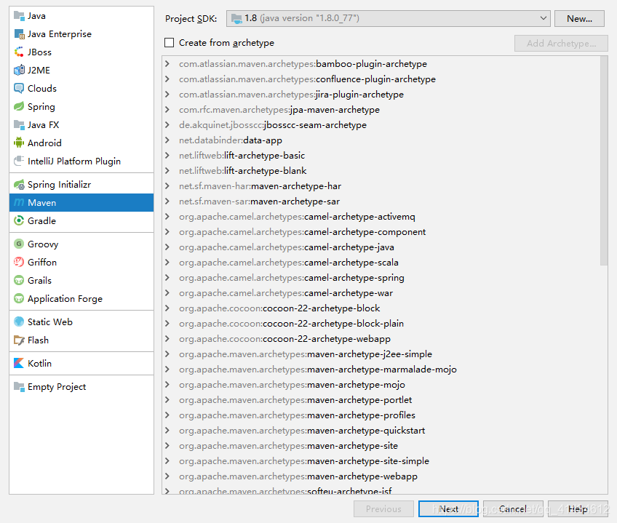Image resolution: width=617 pixels, height=523 pixels.
Task: Click the Spring leaf icon
Action: [19, 107]
